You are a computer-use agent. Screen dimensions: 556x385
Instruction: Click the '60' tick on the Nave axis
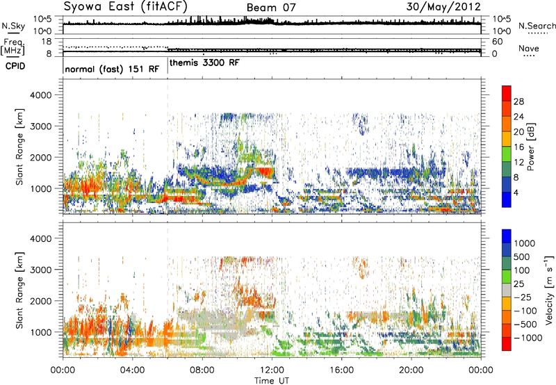coord(497,42)
